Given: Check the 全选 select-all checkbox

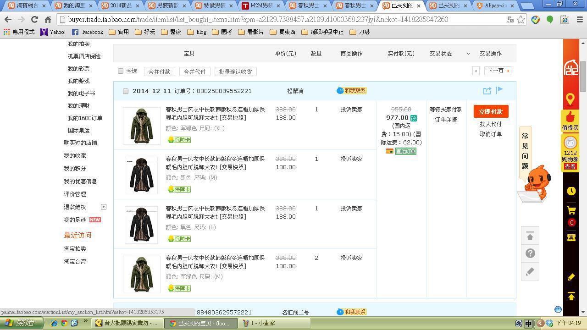Looking at the screenshot, I should [x=121, y=71].
